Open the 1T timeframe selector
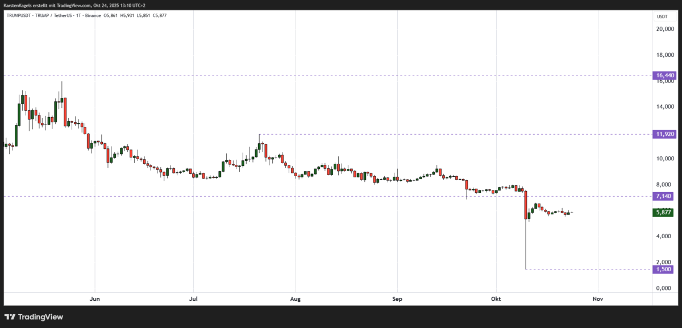Screen dimensions: 682x328 pyautogui.click(x=78, y=16)
